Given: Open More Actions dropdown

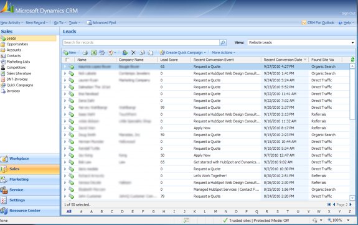Looking at the screenshot, I should pos(224,53).
